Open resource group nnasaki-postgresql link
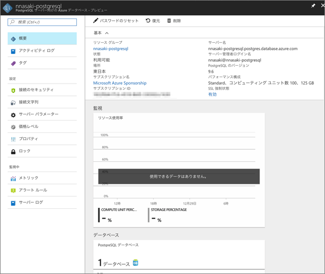 coord(110,49)
